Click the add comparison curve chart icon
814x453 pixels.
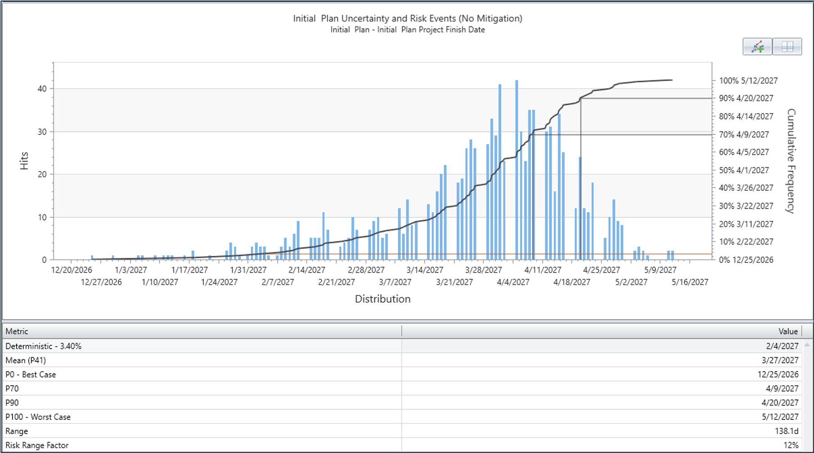pyautogui.click(x=757, y=47)
